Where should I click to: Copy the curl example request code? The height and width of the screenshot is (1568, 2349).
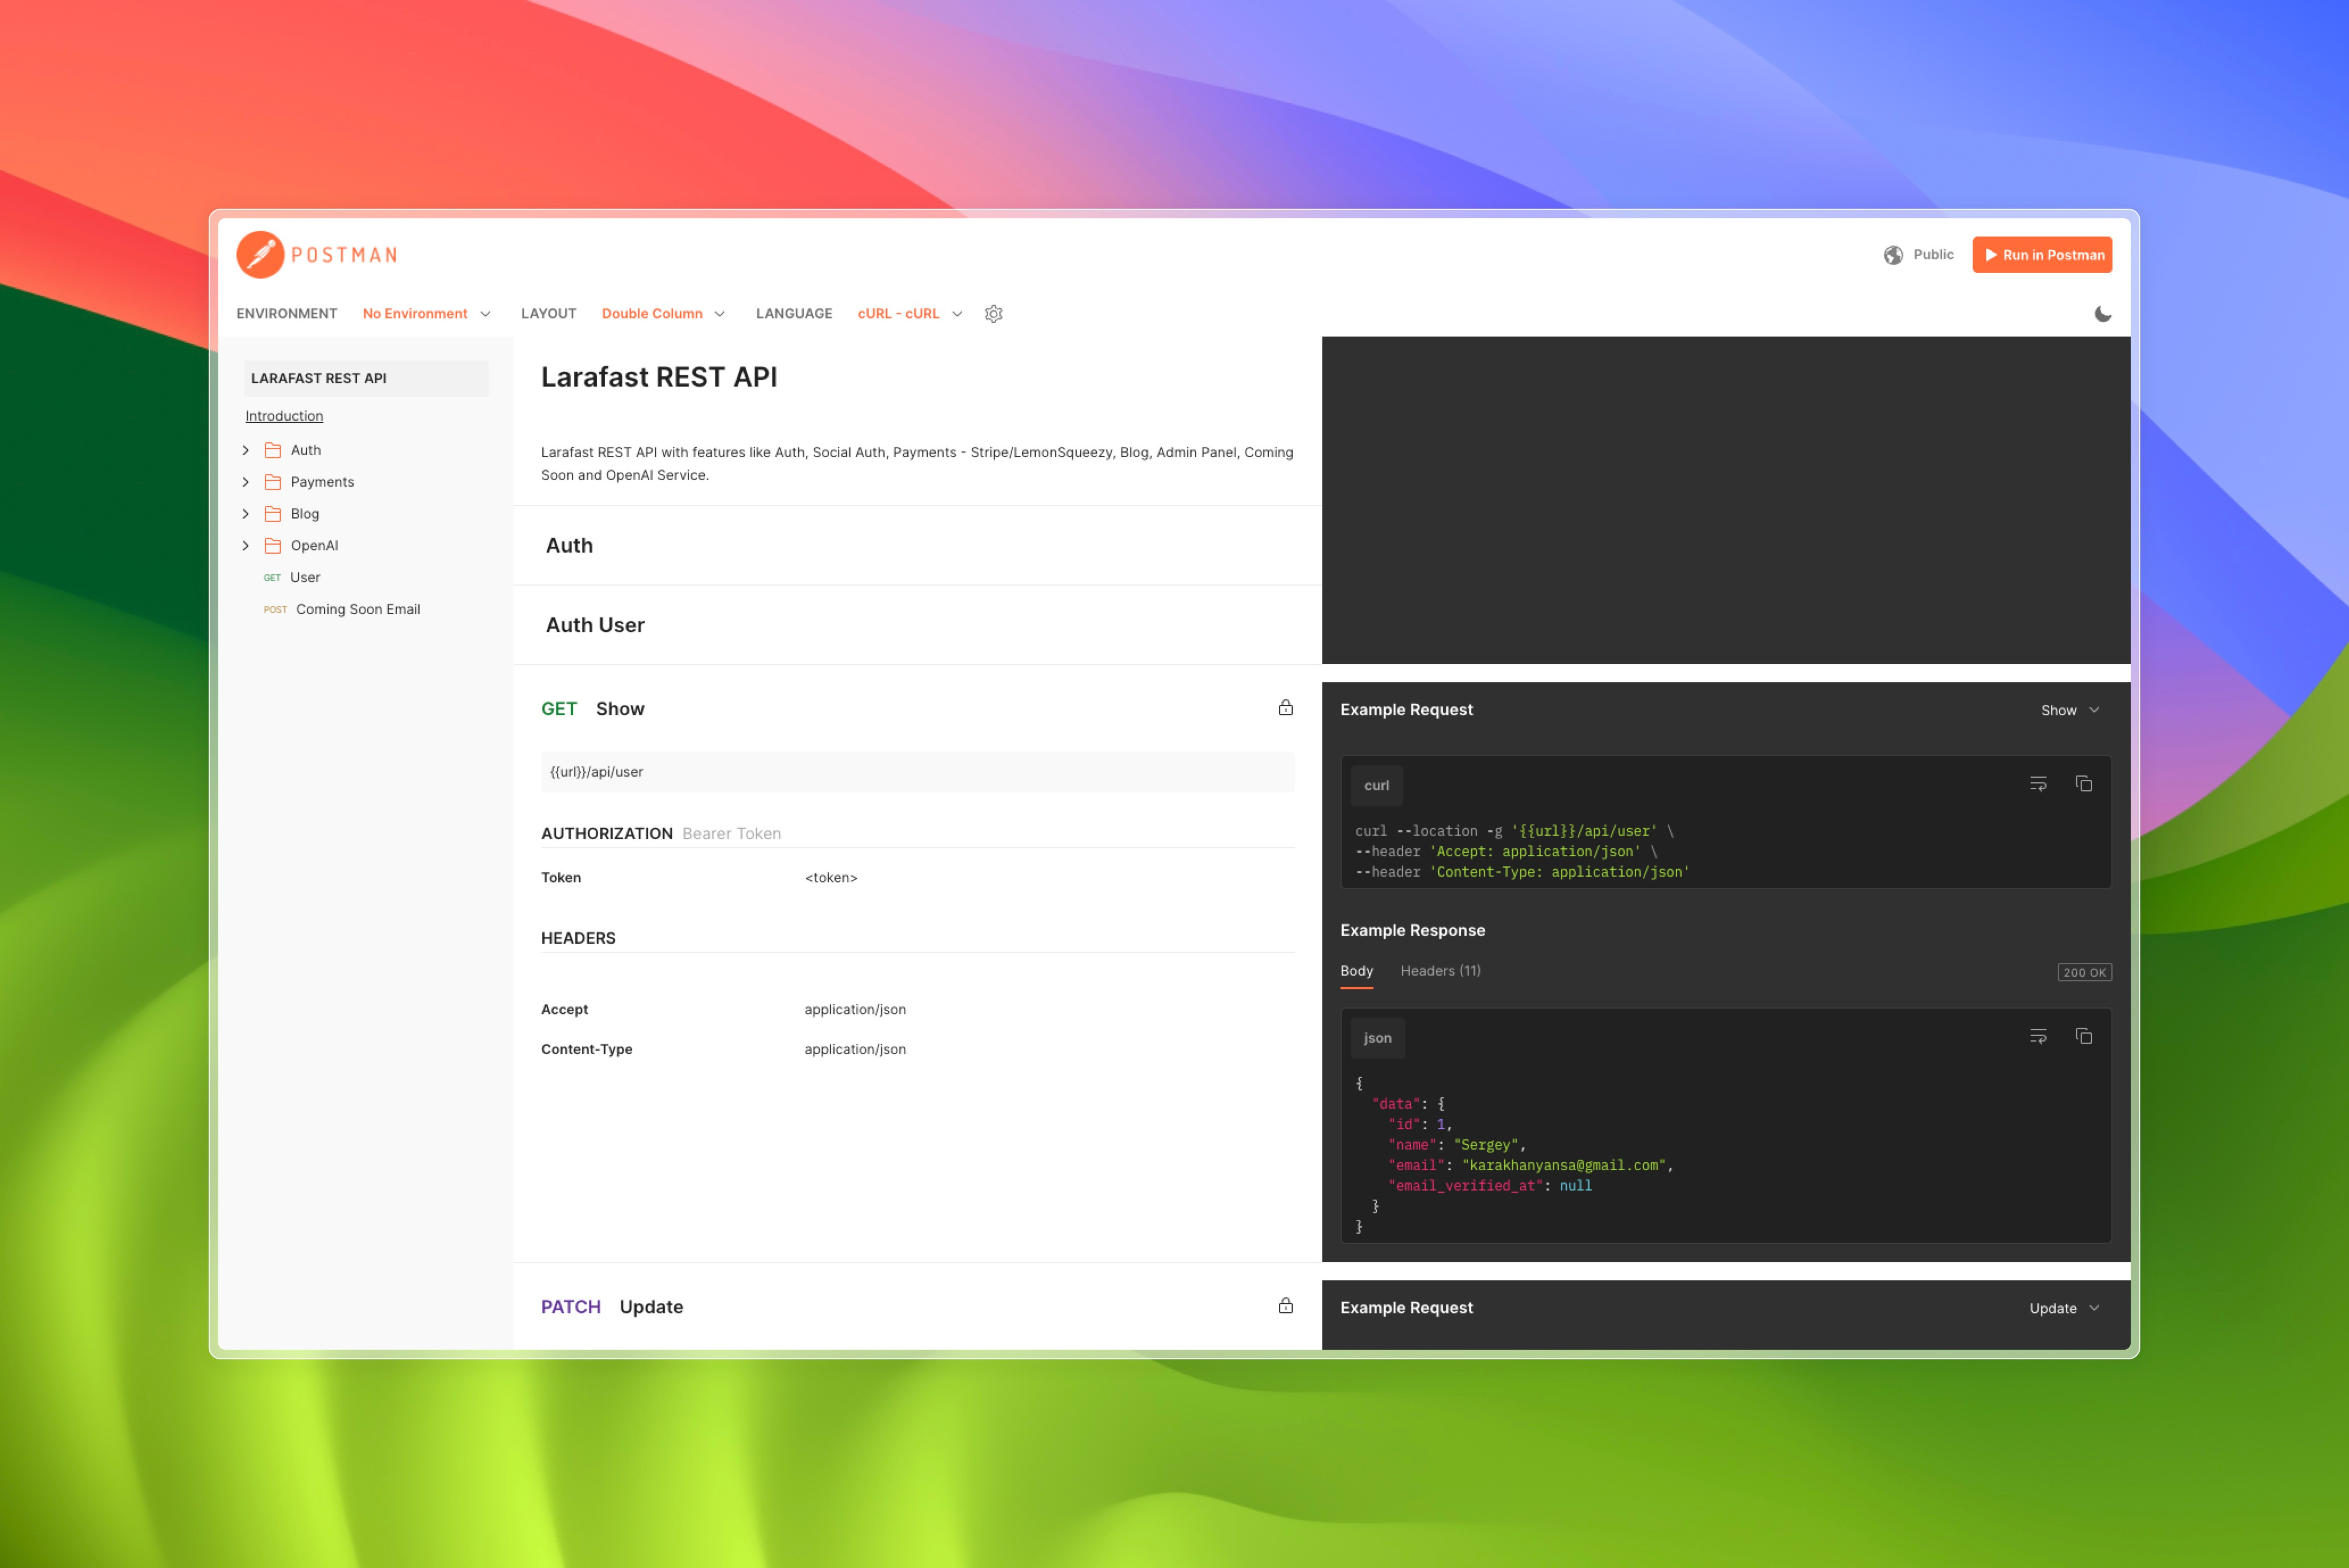tap(2083, 784)
